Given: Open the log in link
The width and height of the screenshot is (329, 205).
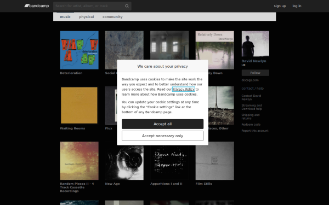Looking at the screenshot, I should coord(297,6).
